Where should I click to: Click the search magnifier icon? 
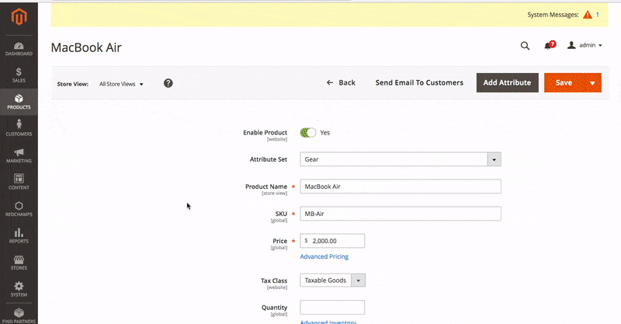click(525, 46)
